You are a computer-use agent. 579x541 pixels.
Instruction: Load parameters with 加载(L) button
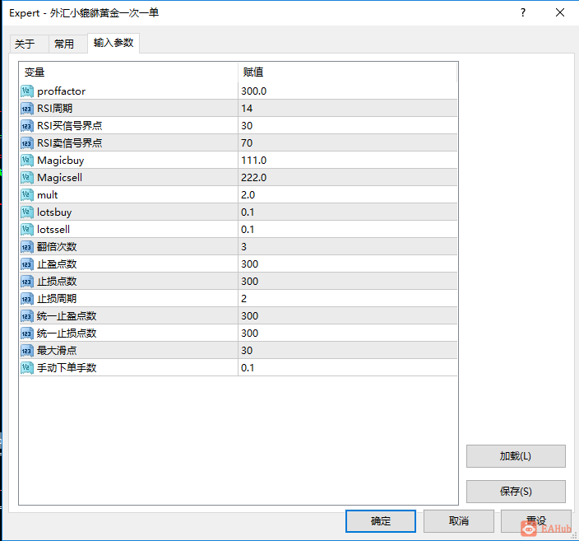516,456
